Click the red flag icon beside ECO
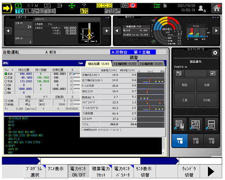 coord(133,5)
